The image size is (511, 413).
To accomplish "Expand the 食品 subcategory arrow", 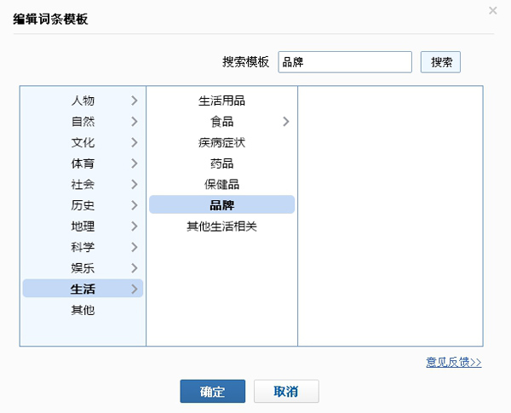I will point(285,122).
